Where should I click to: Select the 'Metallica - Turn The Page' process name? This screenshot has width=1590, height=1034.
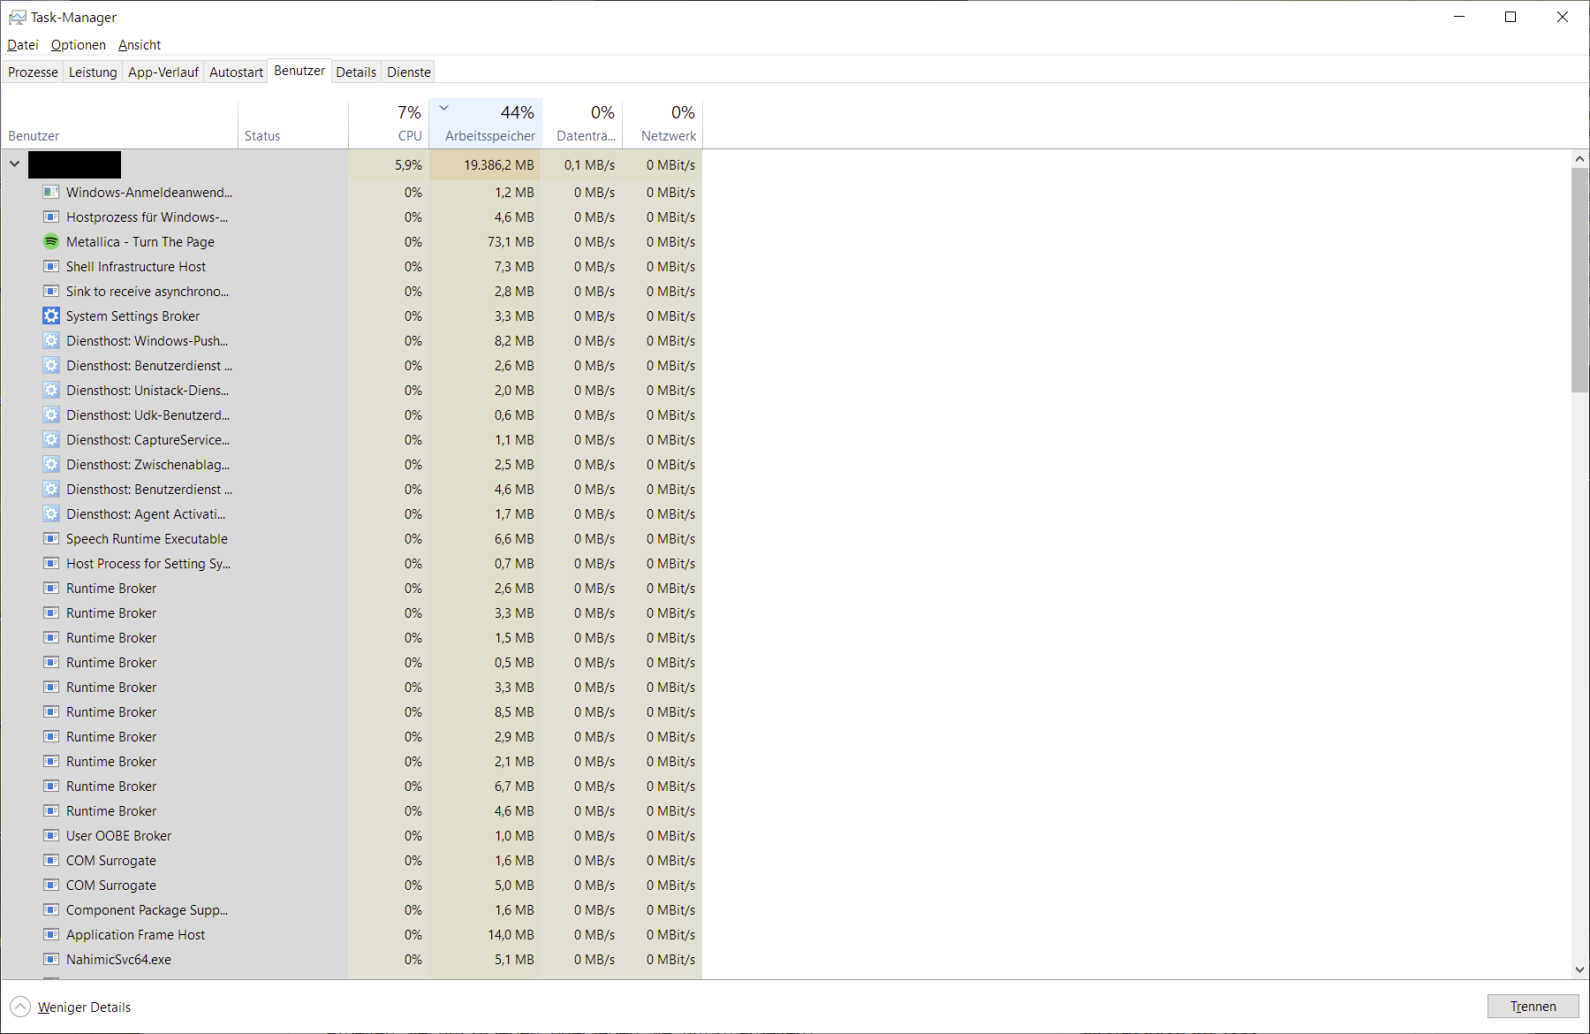pyautogui.click(x=140, y=241)
